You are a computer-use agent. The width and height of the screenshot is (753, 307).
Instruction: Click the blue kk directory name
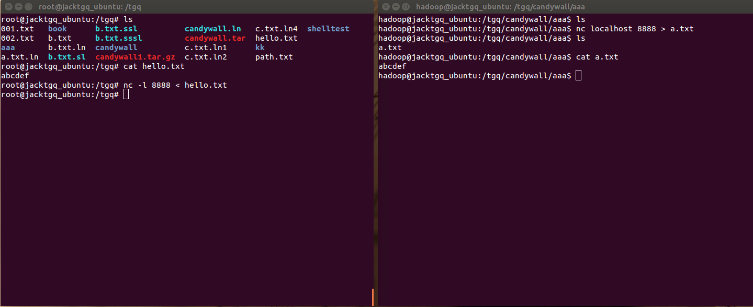click(260, 48)
